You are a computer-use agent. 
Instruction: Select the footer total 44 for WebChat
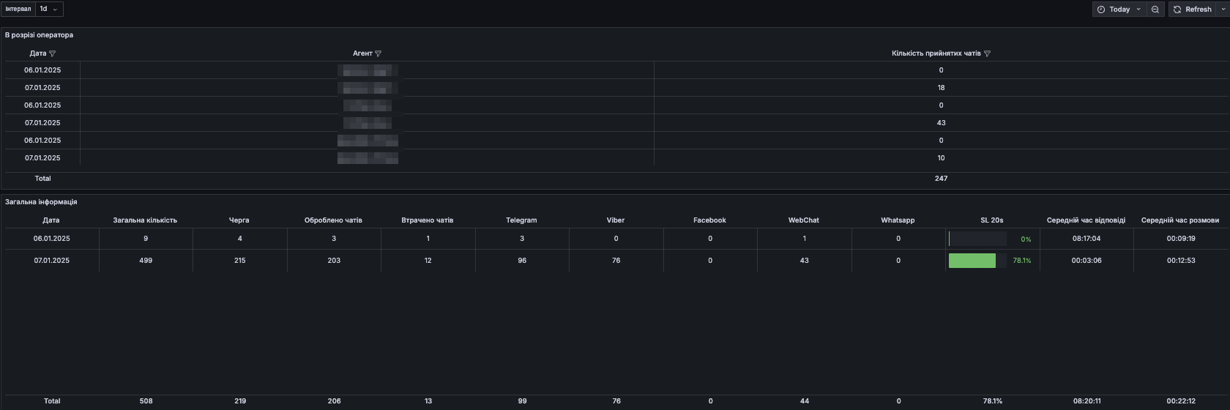[805, 401]
